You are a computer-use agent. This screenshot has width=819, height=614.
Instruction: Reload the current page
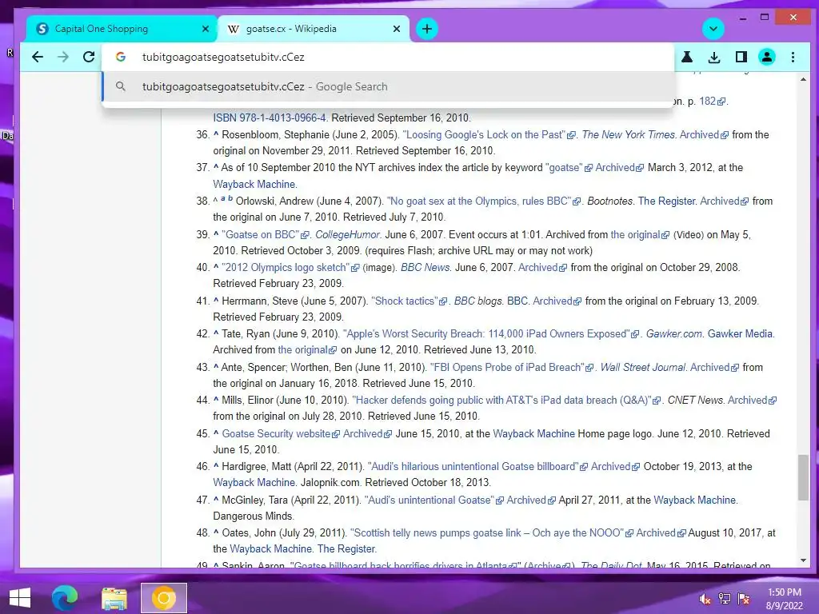tap(89, 57)
